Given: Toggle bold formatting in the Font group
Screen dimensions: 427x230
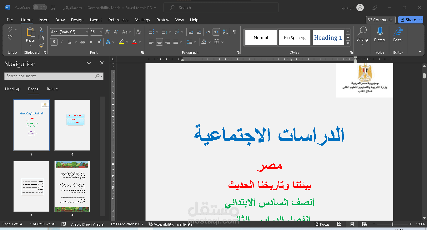Looking at the screenshot, I should click(x=53, y=42).
